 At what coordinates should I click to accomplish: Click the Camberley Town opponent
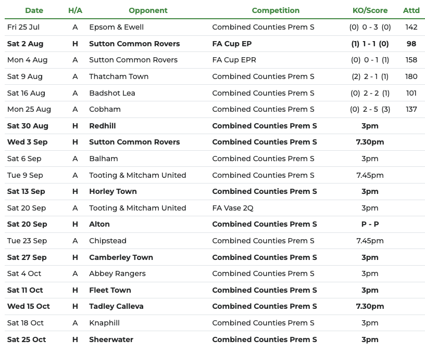(121, 257)
